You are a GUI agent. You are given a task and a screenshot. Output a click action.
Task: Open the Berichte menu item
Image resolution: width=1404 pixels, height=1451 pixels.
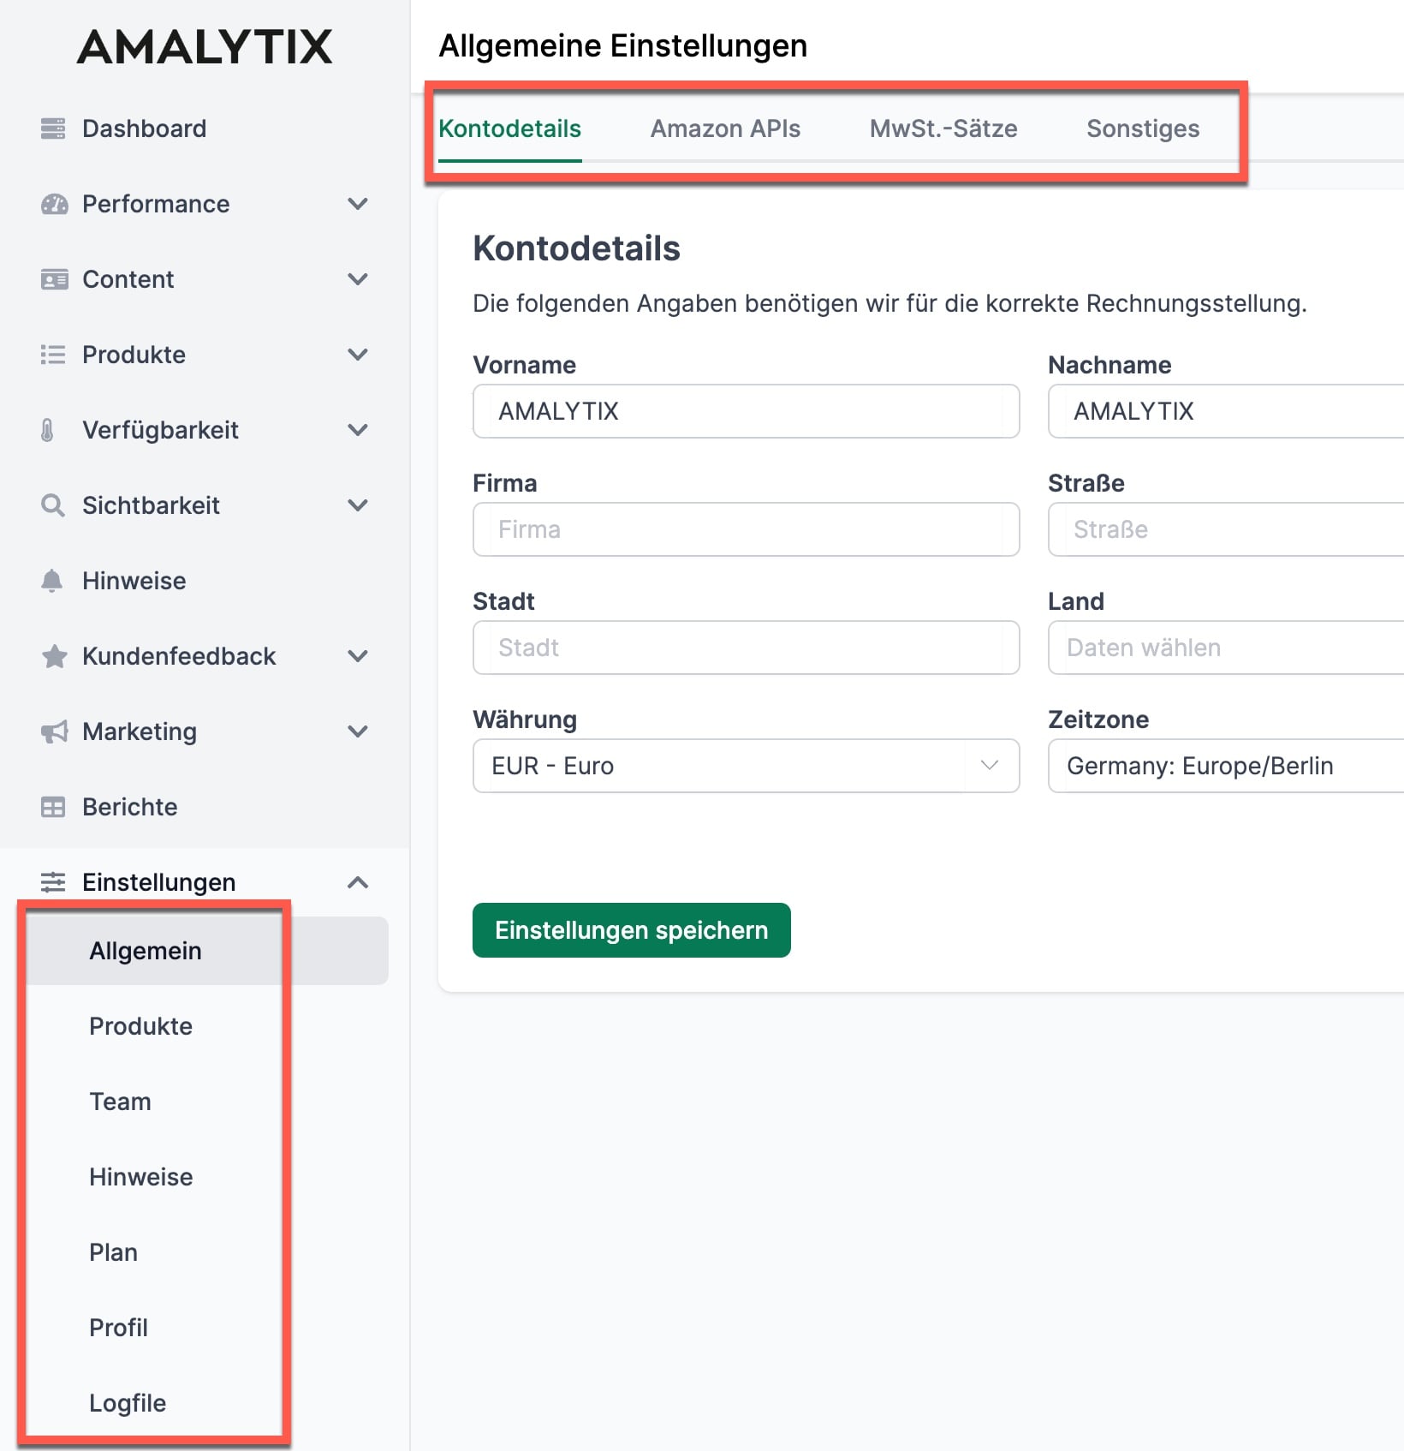click(x=130, y=807)
